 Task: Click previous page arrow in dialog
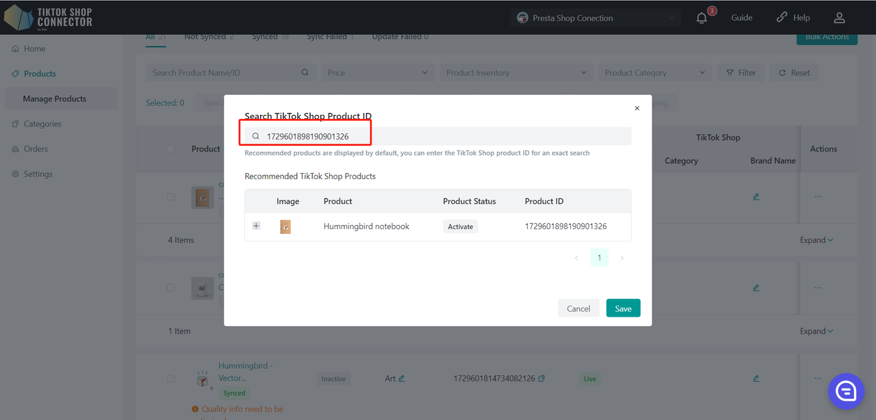576,258
